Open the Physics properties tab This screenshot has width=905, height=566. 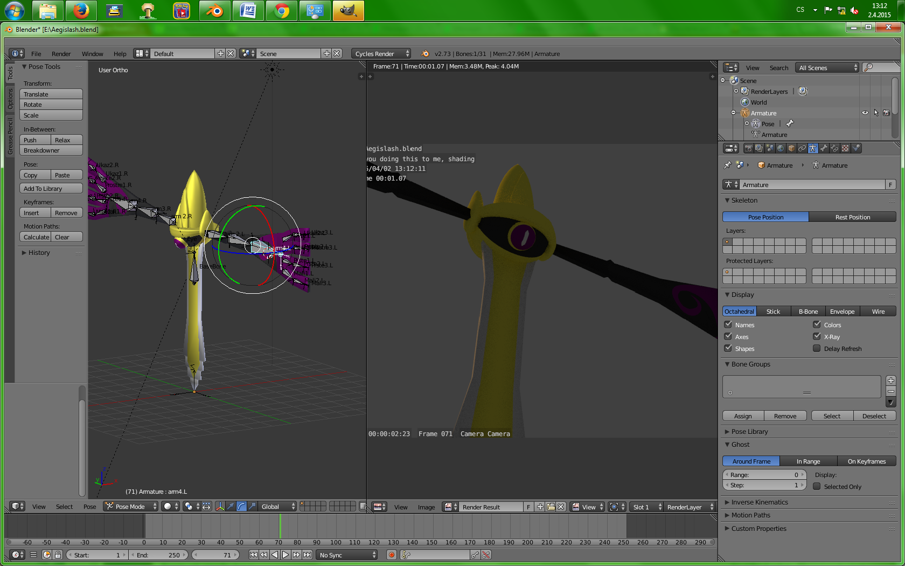point(856,148)
